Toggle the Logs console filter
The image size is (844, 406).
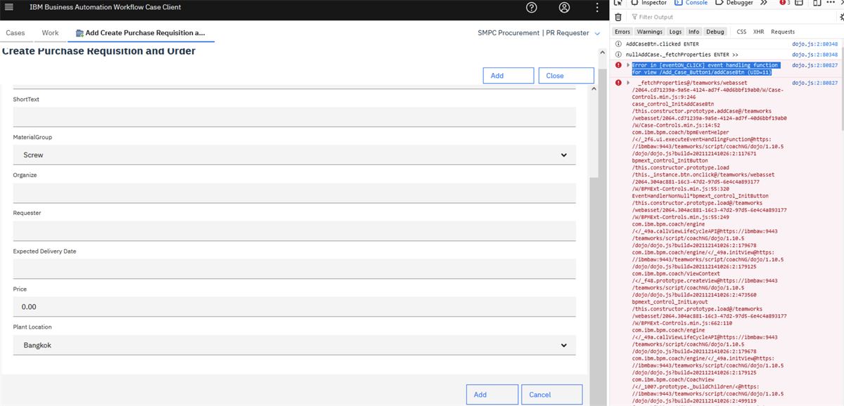pyautogui.click(x=675, y=32)
